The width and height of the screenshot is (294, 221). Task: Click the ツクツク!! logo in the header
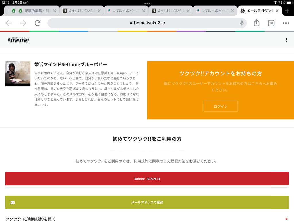click(x=18, y=40)
